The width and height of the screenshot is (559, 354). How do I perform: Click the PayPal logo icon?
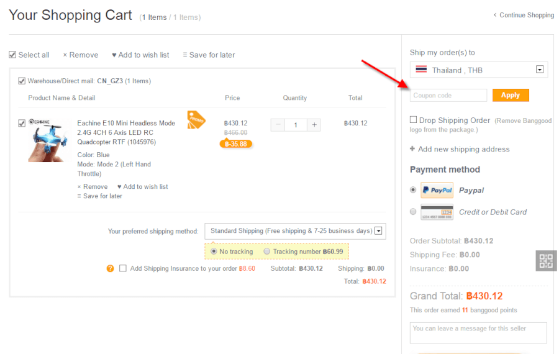(x=437, y=190)
